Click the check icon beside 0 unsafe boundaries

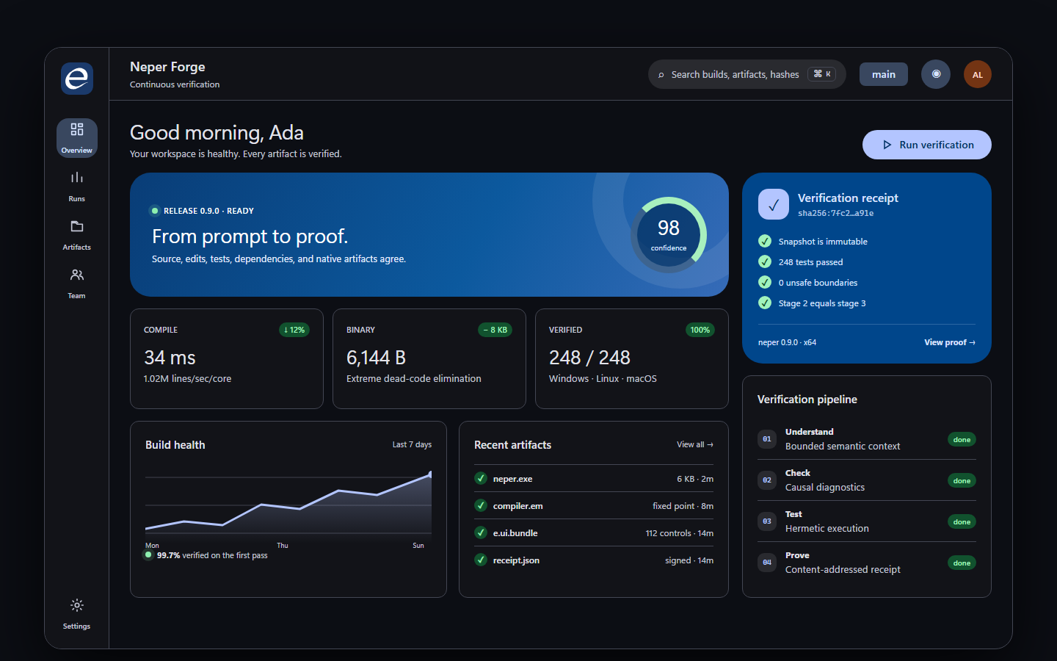pyautogui.click(x=765, y=282)
